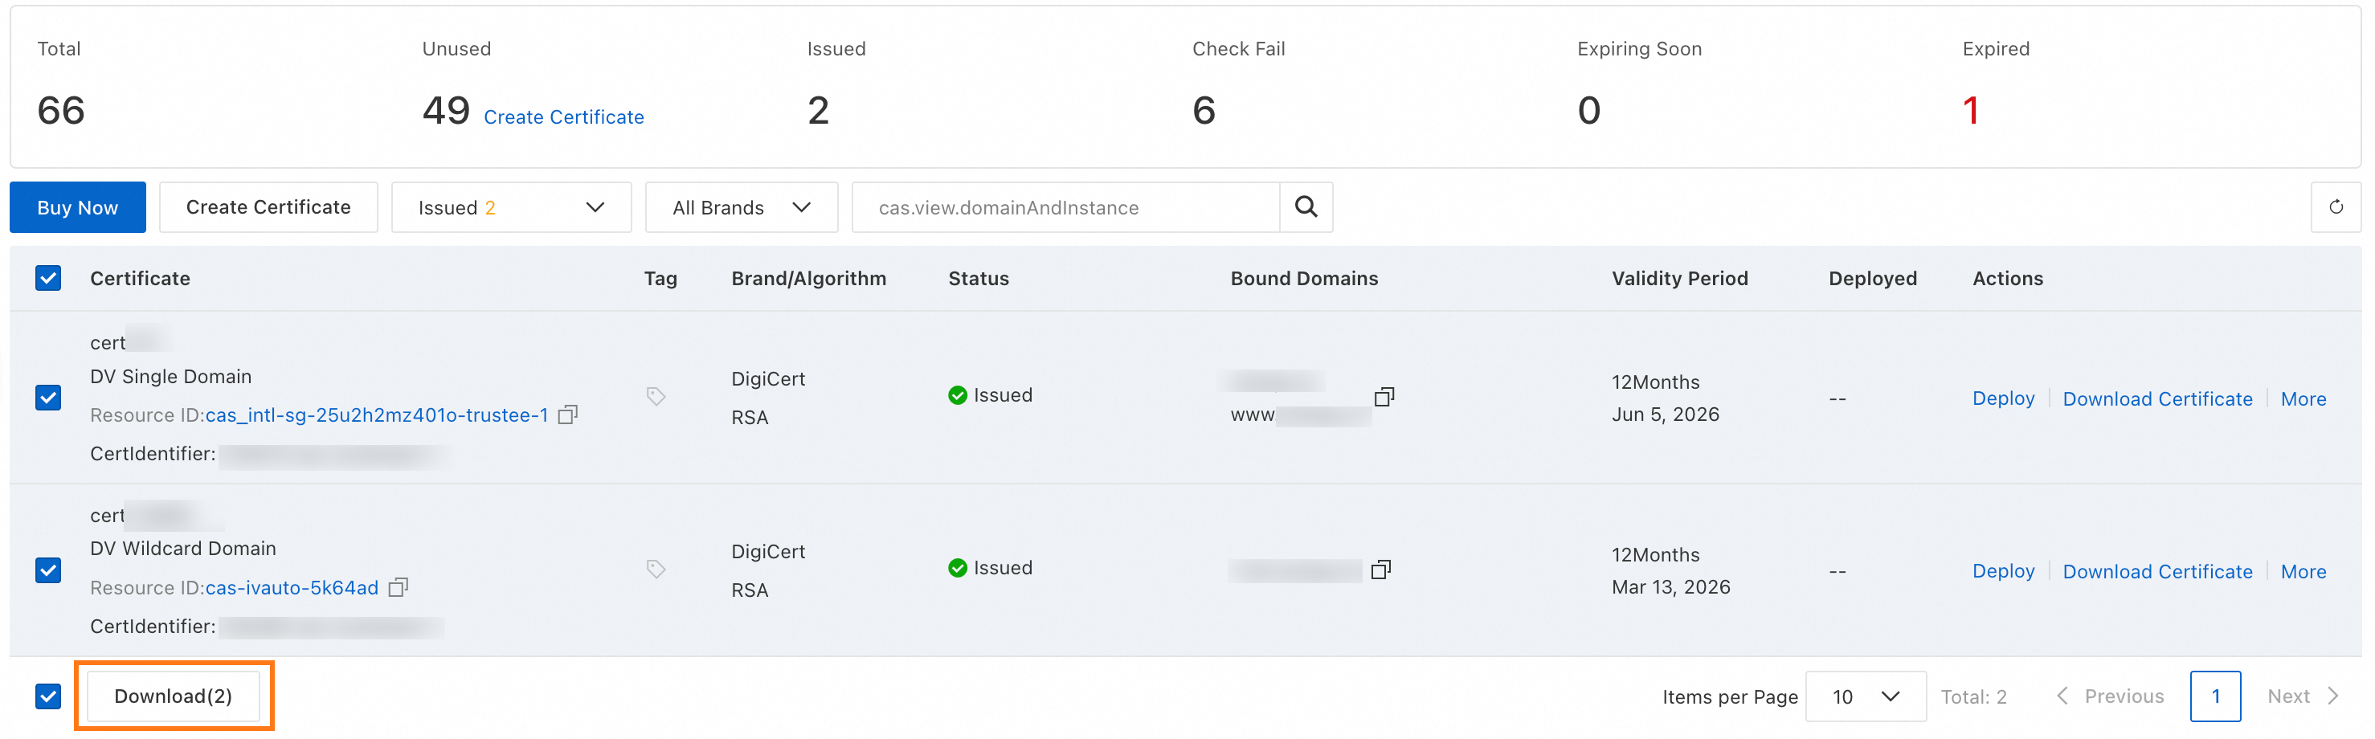The height and width of the screenshot is (739, 2375).
Task: Copy bound domains of the single domain certificate
Action: pyautogui.click(x=1384, y=396)
